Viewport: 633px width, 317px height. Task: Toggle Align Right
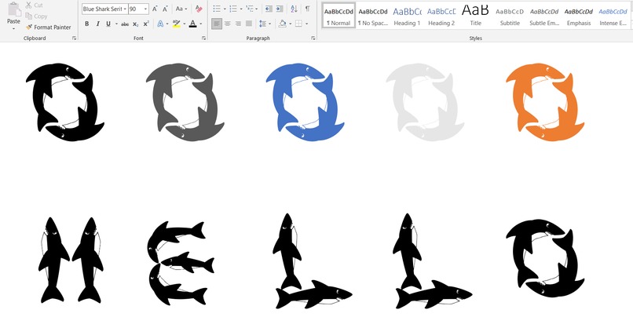(238, 24)
